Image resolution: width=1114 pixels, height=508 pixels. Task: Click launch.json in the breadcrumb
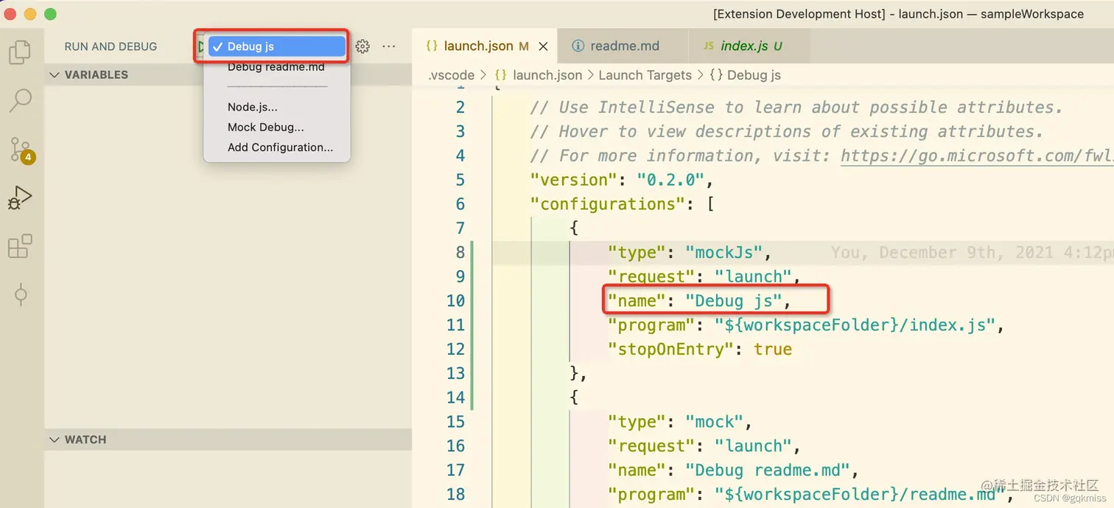547,75
